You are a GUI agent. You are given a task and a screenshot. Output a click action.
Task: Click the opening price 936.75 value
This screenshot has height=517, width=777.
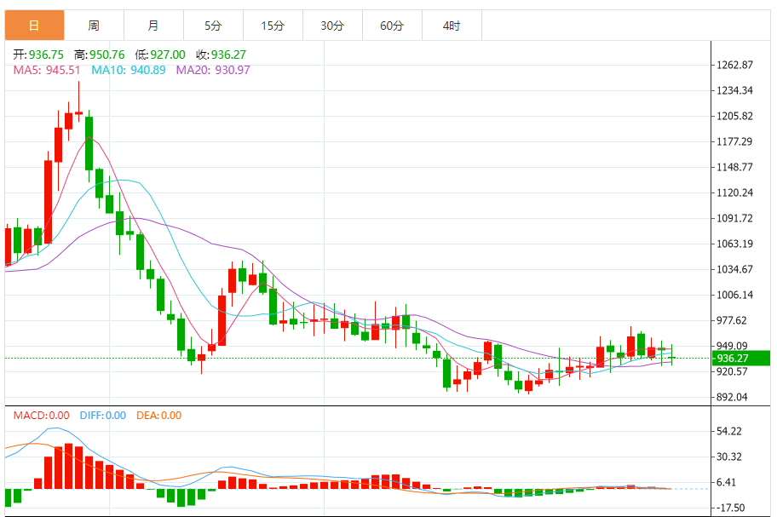(46, 55)
